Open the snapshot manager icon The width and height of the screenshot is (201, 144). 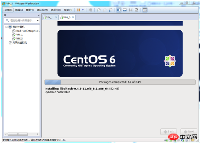(111, 10)
